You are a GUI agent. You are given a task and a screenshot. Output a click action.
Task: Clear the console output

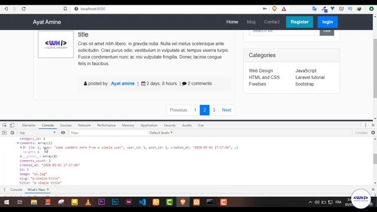pyautogui.click(x=12, y=132)
